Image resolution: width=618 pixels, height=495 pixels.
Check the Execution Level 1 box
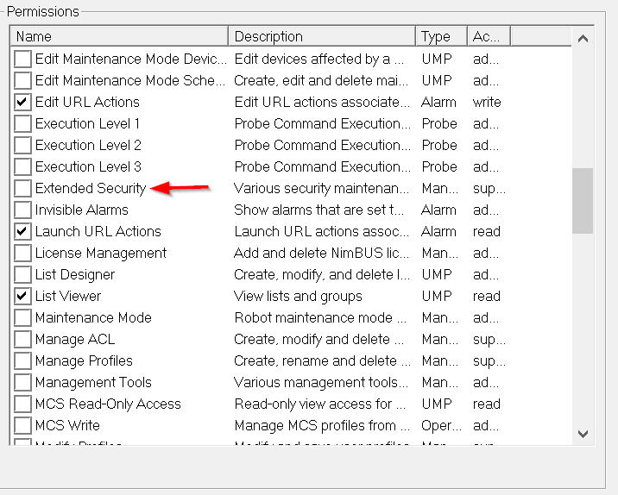[x=22, y=123]
